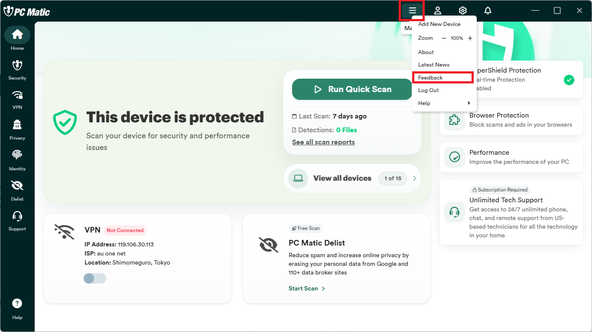Click the green SuperShield checkmark icon
Viewport: 592px width, 332px height.
(569, 80)
